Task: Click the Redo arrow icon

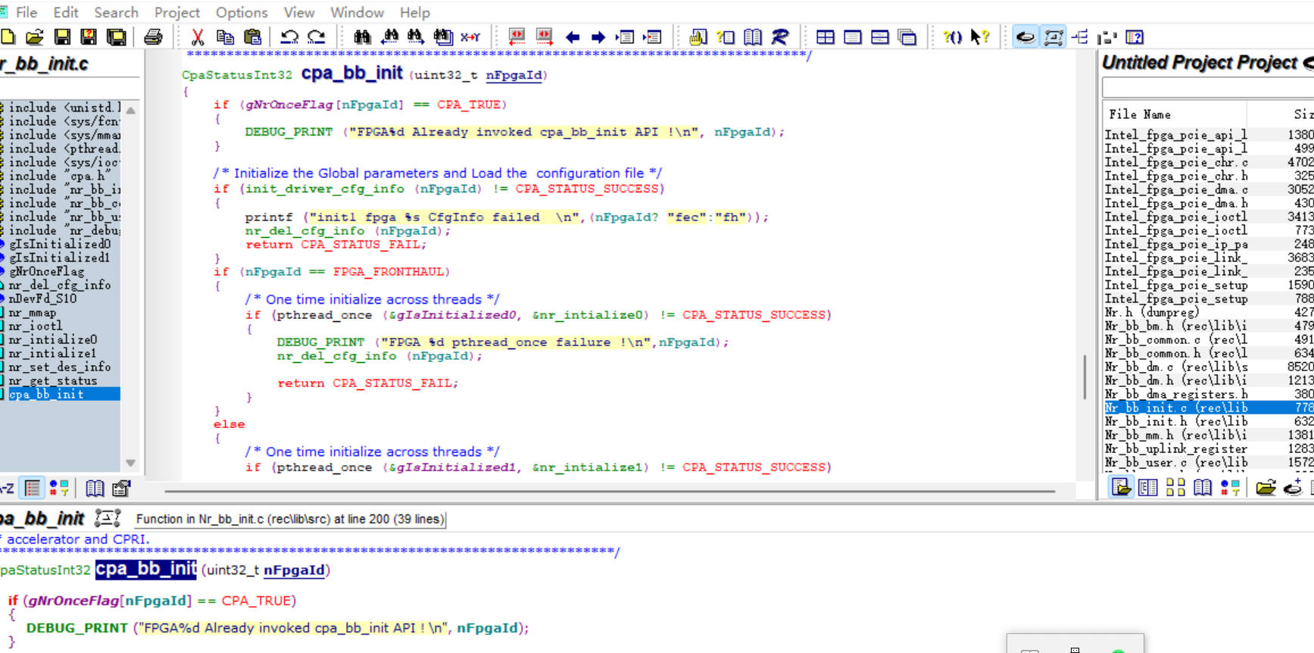Action: pyautogui.click(x=316, y=36)
